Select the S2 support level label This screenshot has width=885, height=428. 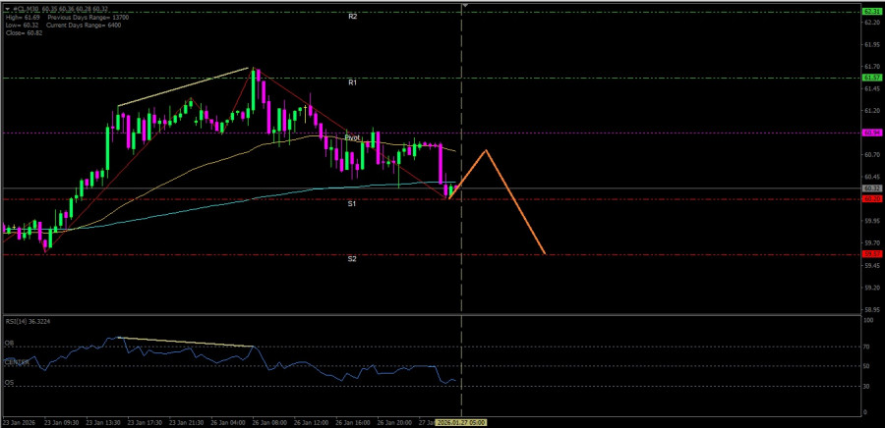pyautogui.click(x=351, y=258)
